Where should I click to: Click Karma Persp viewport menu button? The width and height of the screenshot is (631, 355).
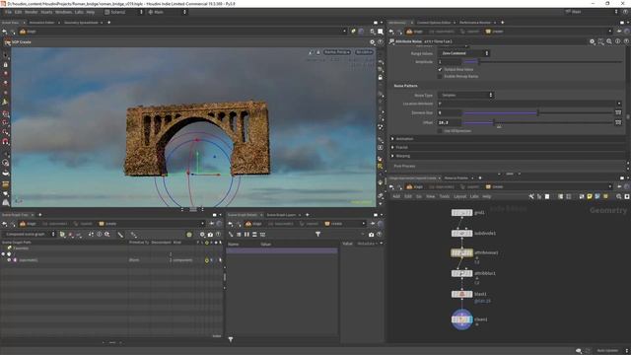337,52
